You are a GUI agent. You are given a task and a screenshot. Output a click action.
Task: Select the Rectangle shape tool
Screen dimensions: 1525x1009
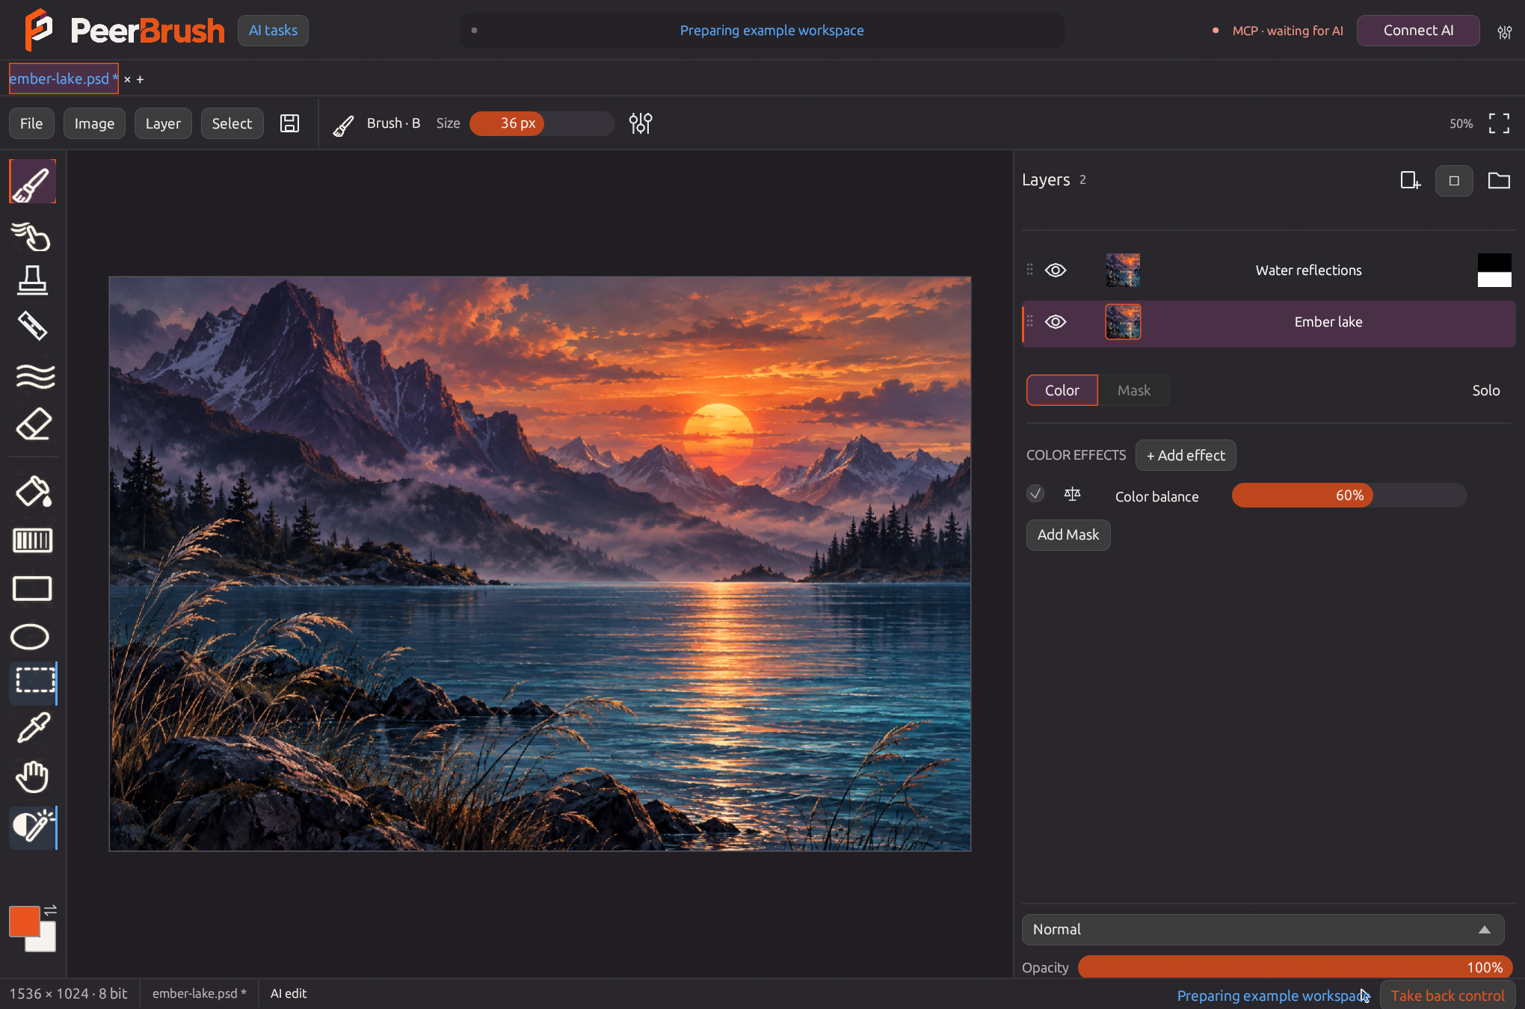coord(32,588)
